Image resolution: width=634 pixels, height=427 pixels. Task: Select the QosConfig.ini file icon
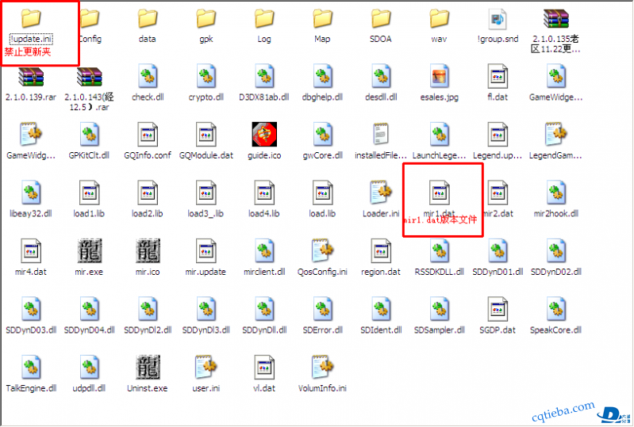point(323,250)
